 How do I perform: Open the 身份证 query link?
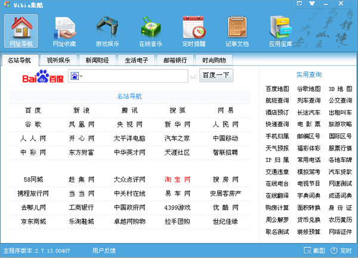pos(340,208)
